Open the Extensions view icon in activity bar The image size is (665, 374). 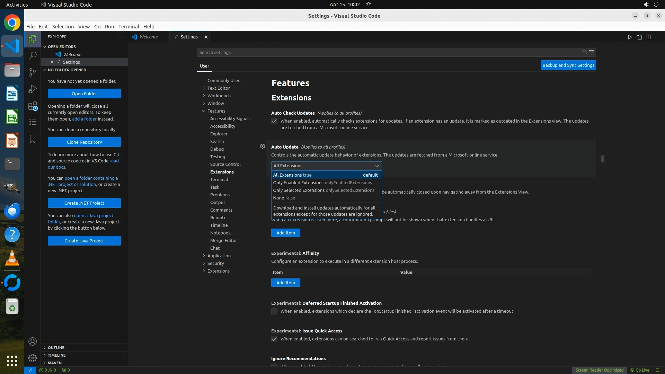pos(33,106)
